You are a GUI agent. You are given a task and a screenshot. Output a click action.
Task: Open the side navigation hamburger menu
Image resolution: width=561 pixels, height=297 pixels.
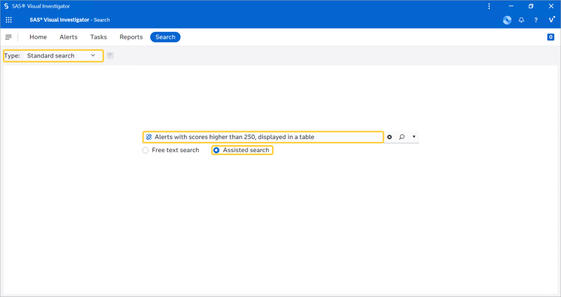tap(8, 37)
